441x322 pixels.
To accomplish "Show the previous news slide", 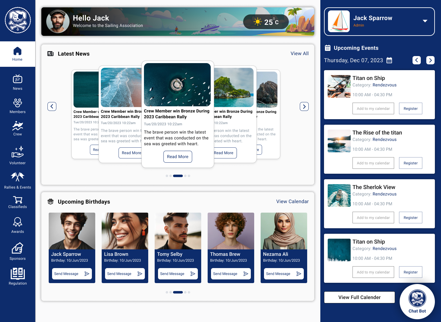I will pyautogui.click(x=52, y=107).
